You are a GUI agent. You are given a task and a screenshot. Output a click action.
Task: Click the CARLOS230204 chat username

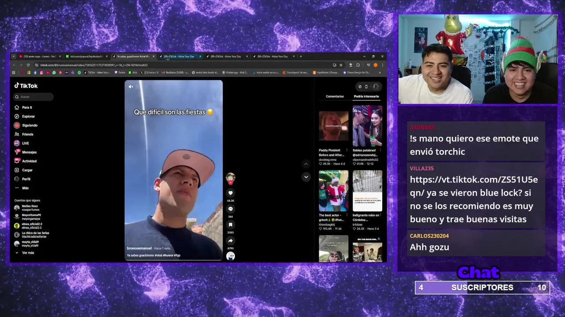[x=429, y=236]
